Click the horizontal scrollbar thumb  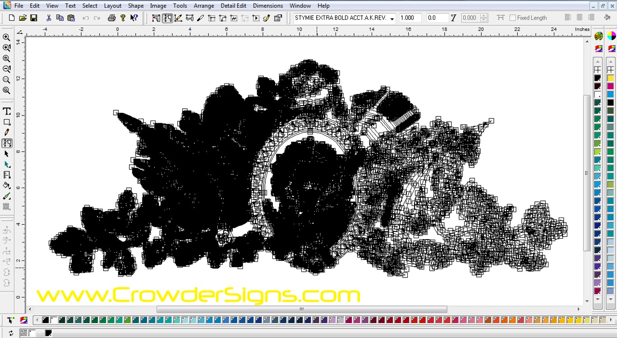(302, 310)
